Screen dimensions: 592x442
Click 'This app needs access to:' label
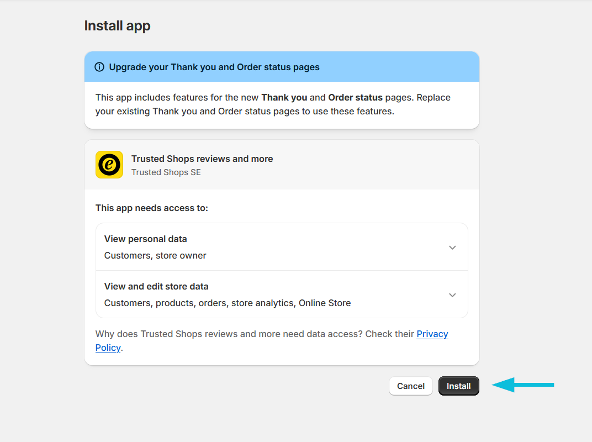click(152, 208)
